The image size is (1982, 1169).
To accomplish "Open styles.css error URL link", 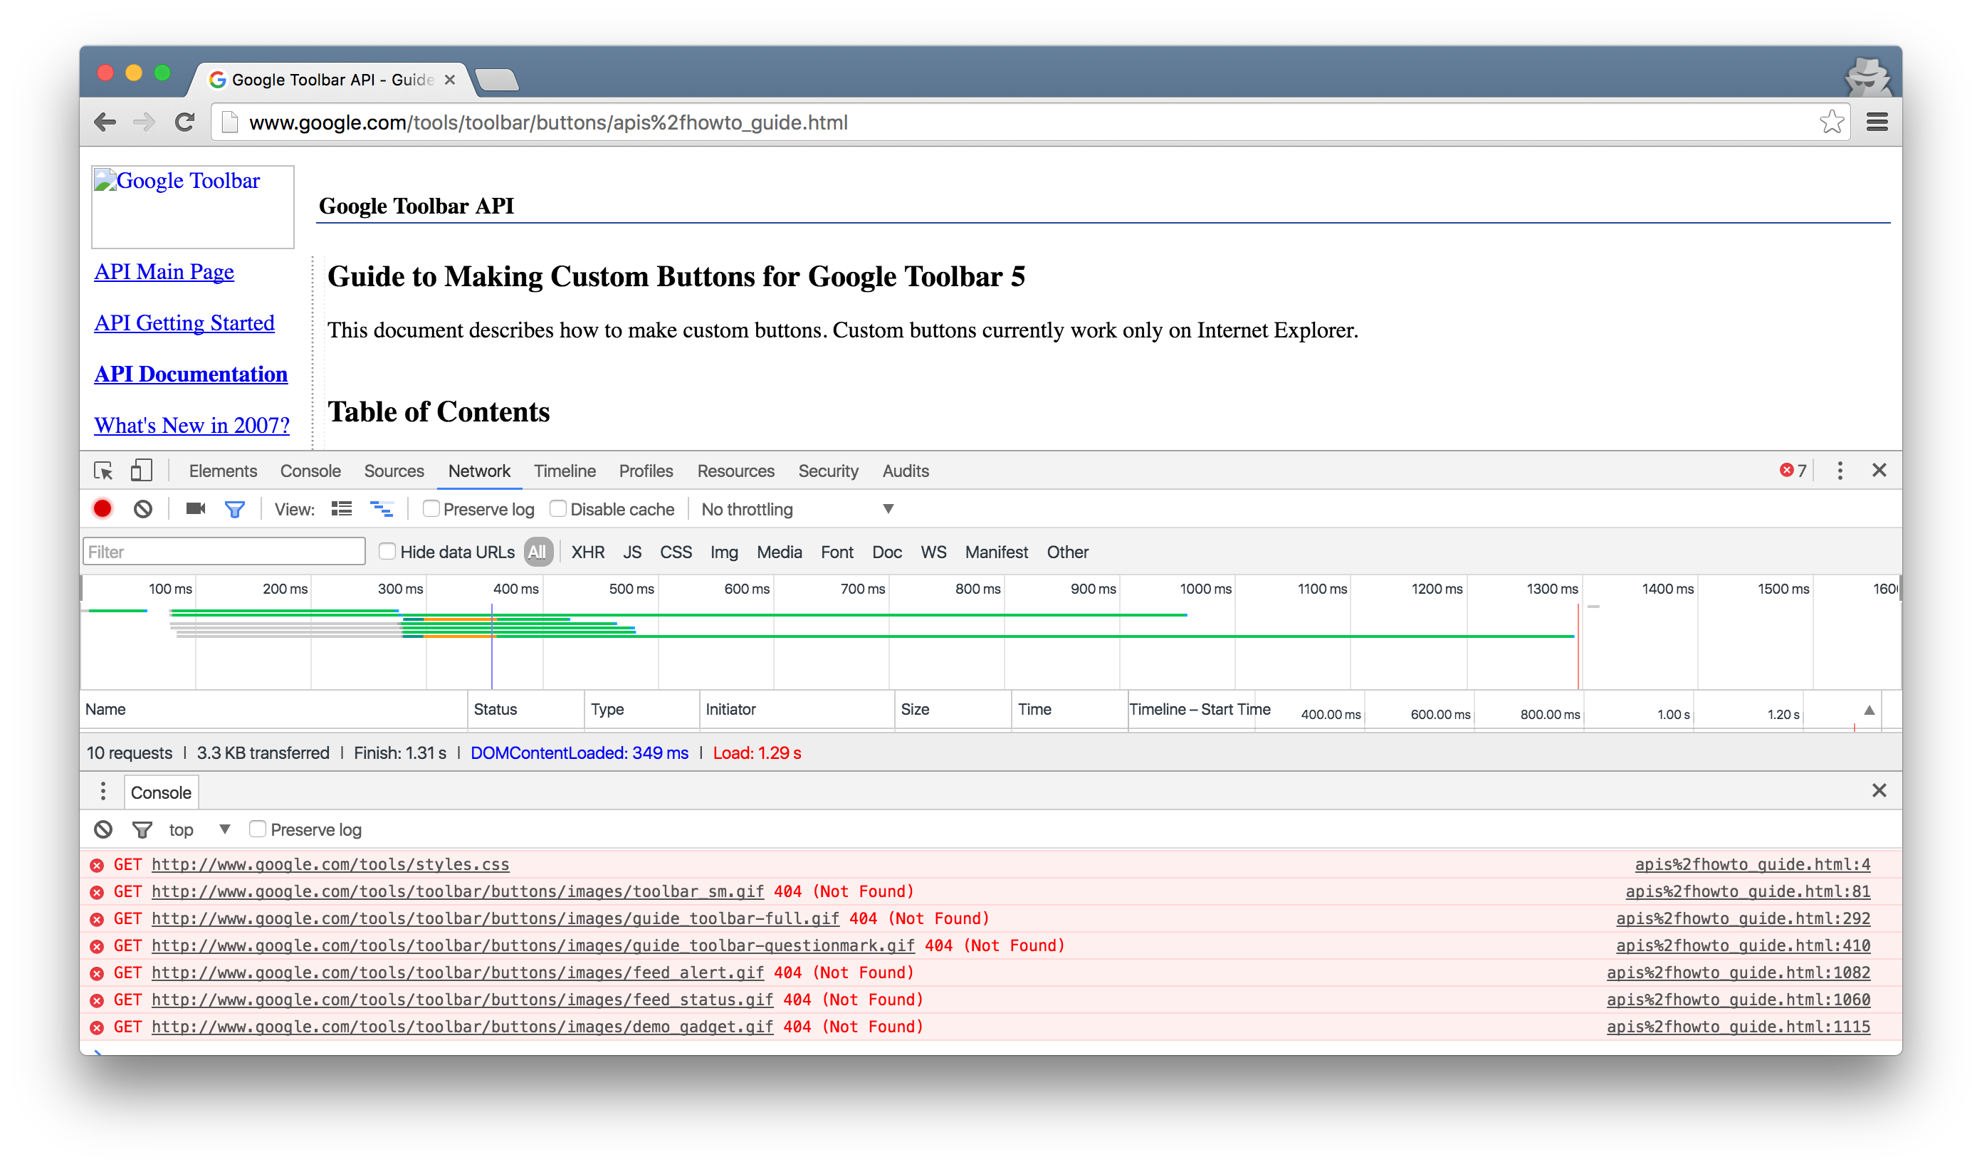I will [x=330, y=864].
